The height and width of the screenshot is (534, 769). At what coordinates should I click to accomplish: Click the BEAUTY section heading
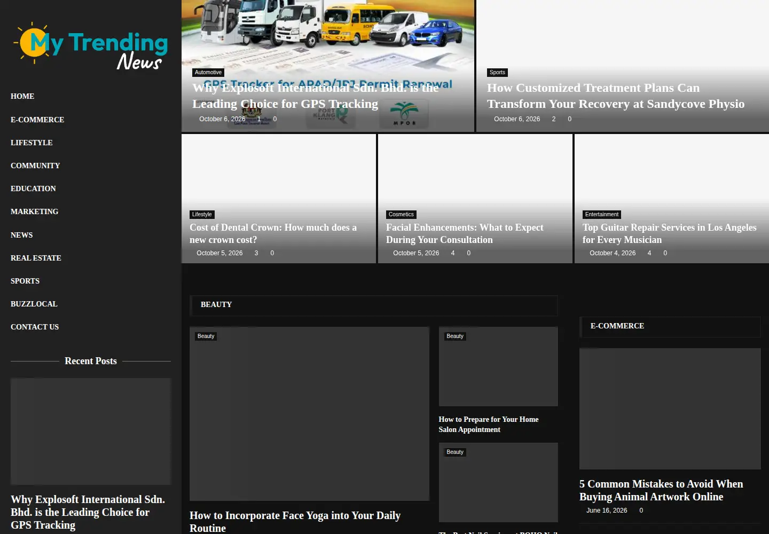point(216,304)
